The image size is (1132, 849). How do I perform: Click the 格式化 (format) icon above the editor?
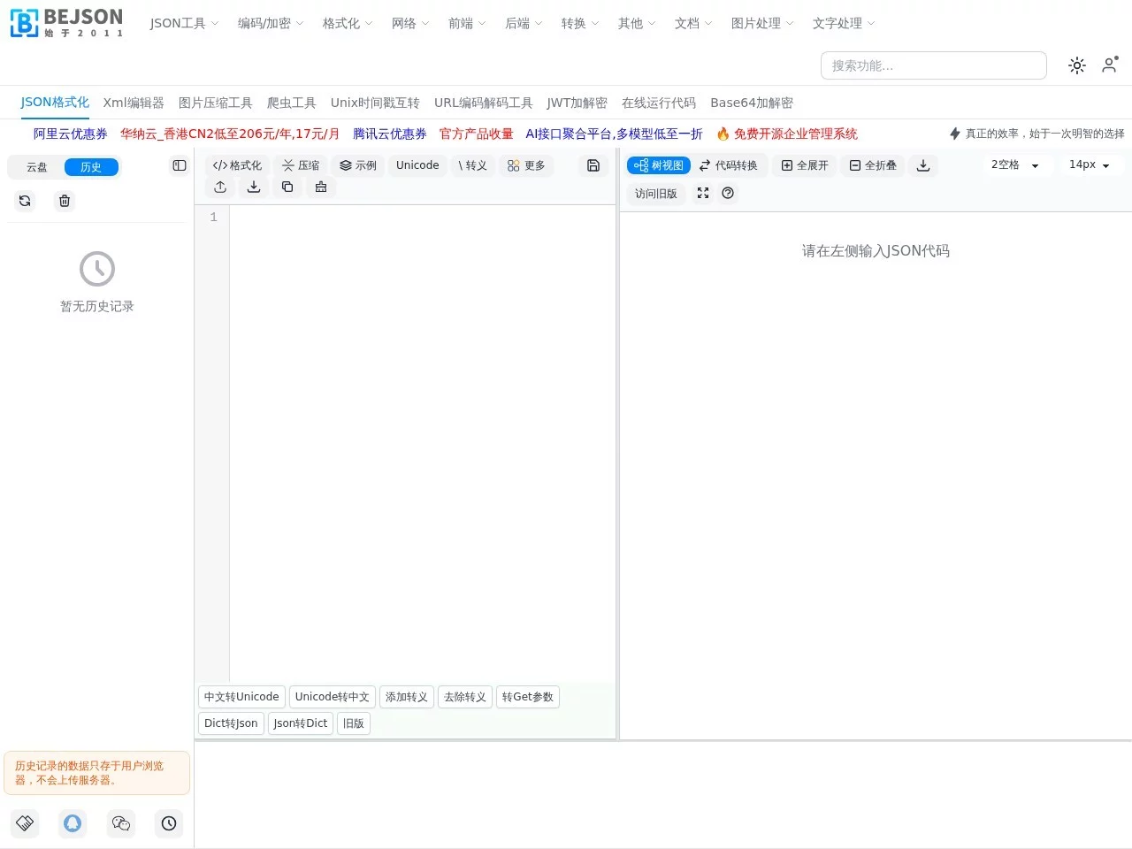pyautogui.click(x=236, y=165)
